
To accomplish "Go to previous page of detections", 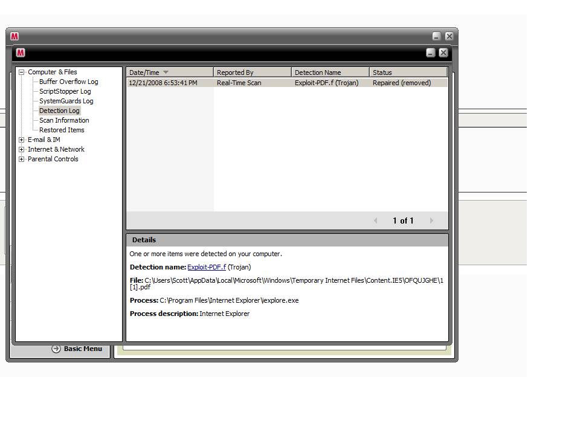I will [x=375, y=221].
